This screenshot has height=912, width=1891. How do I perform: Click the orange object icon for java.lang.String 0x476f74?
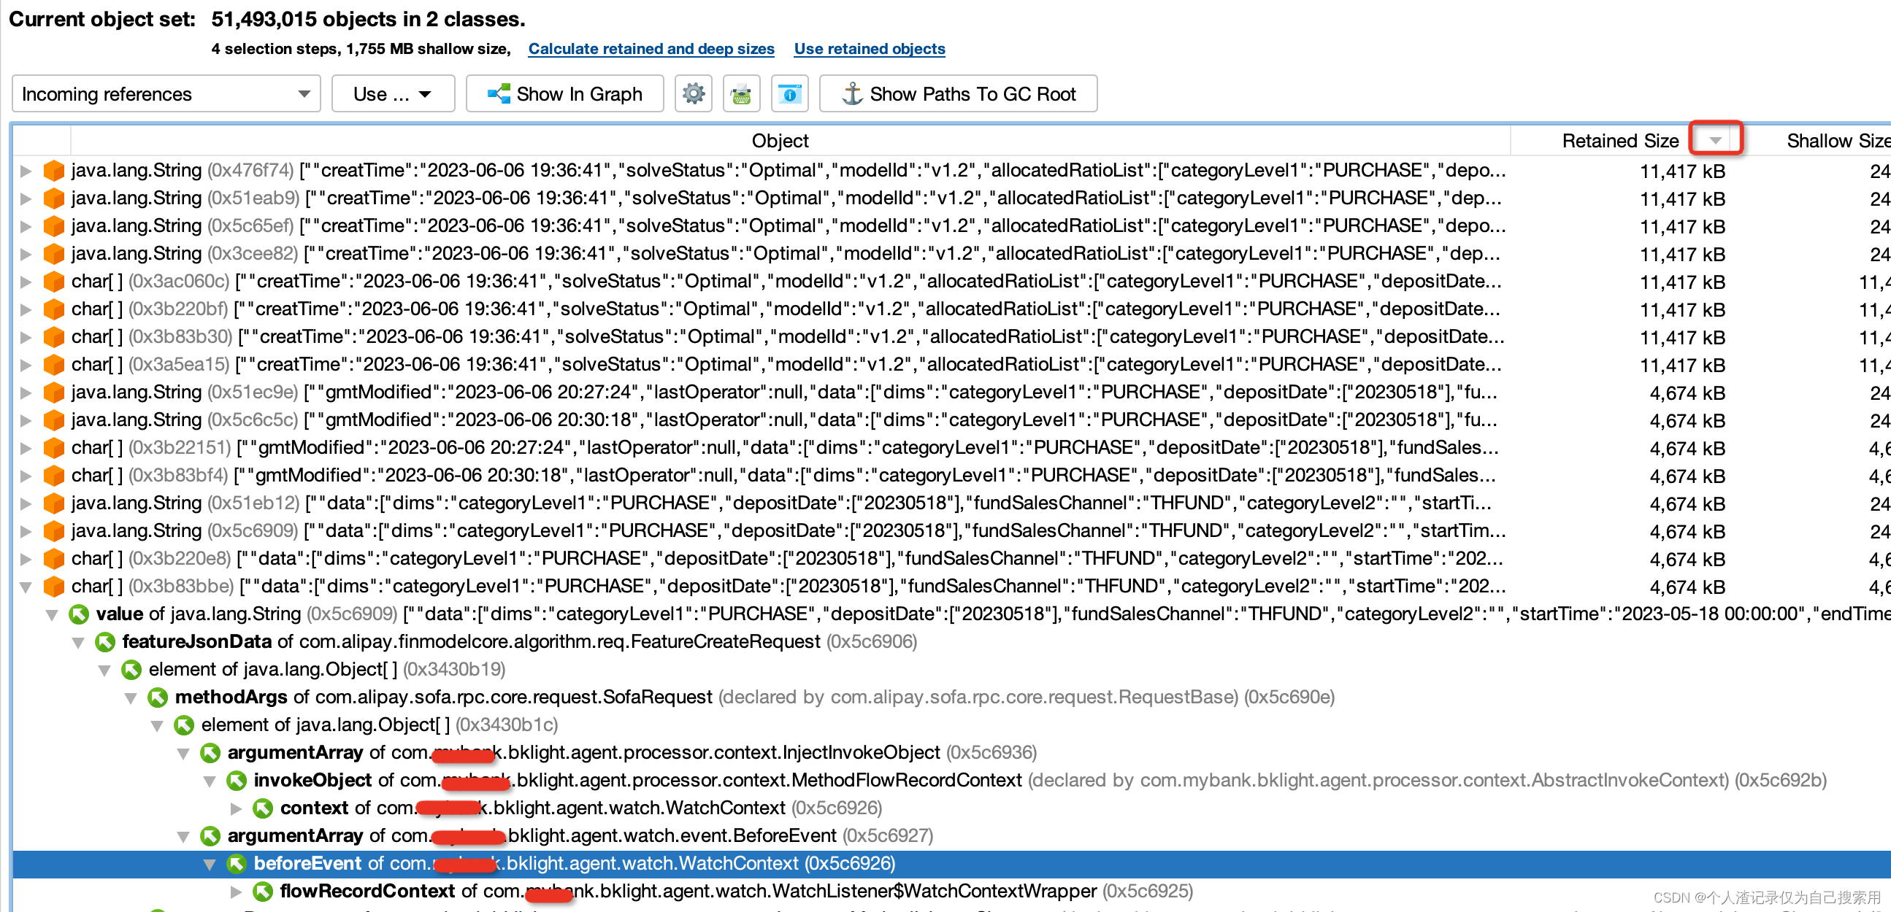[x=53, y=170]
